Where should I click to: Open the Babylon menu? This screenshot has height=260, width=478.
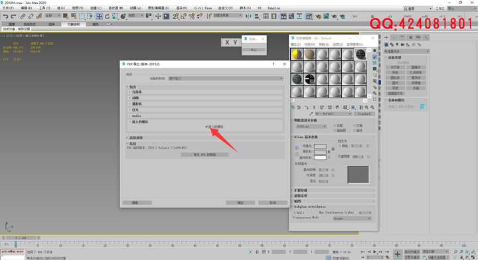pyautogui.click(x=274, y=8)
